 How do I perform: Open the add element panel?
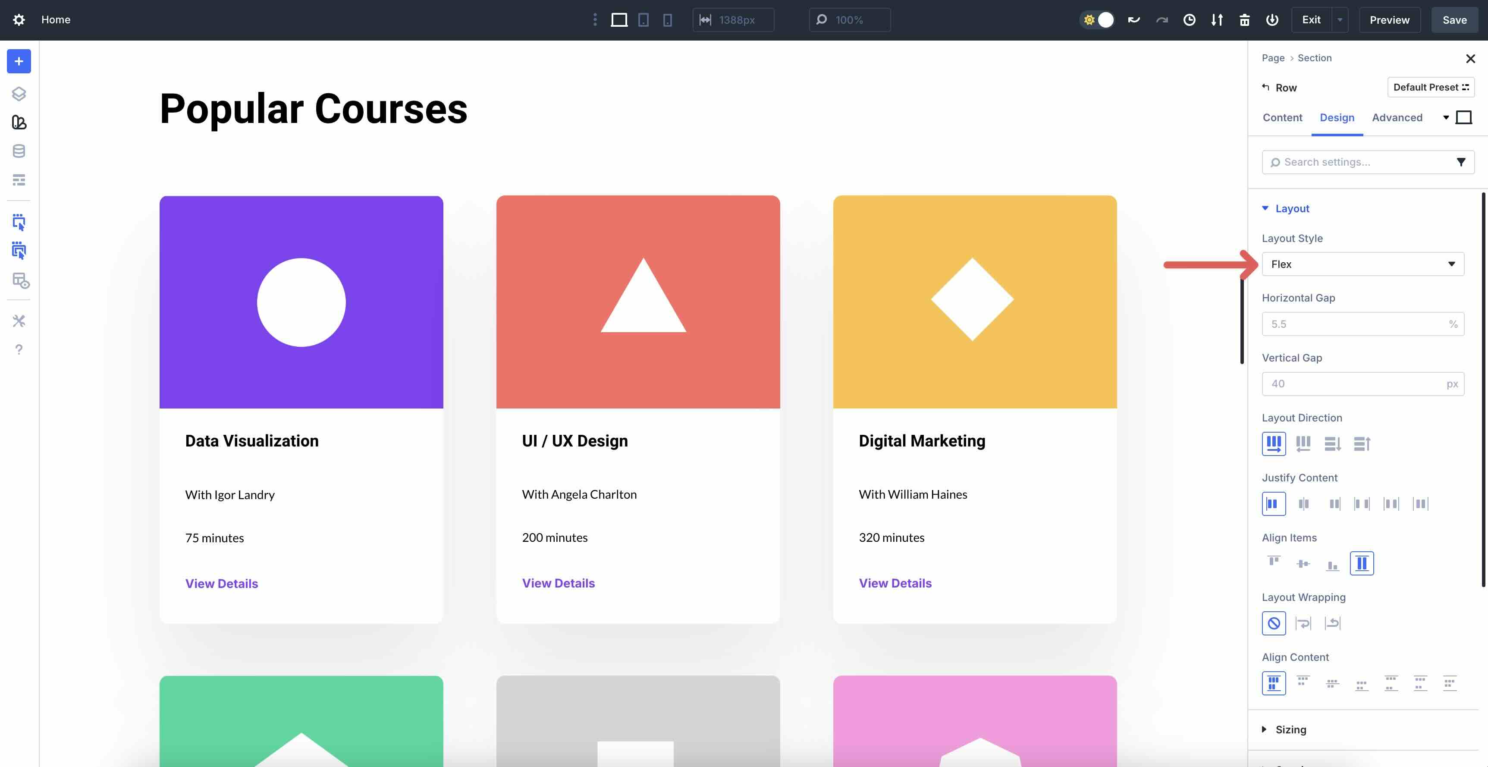(x=19, y=61)
